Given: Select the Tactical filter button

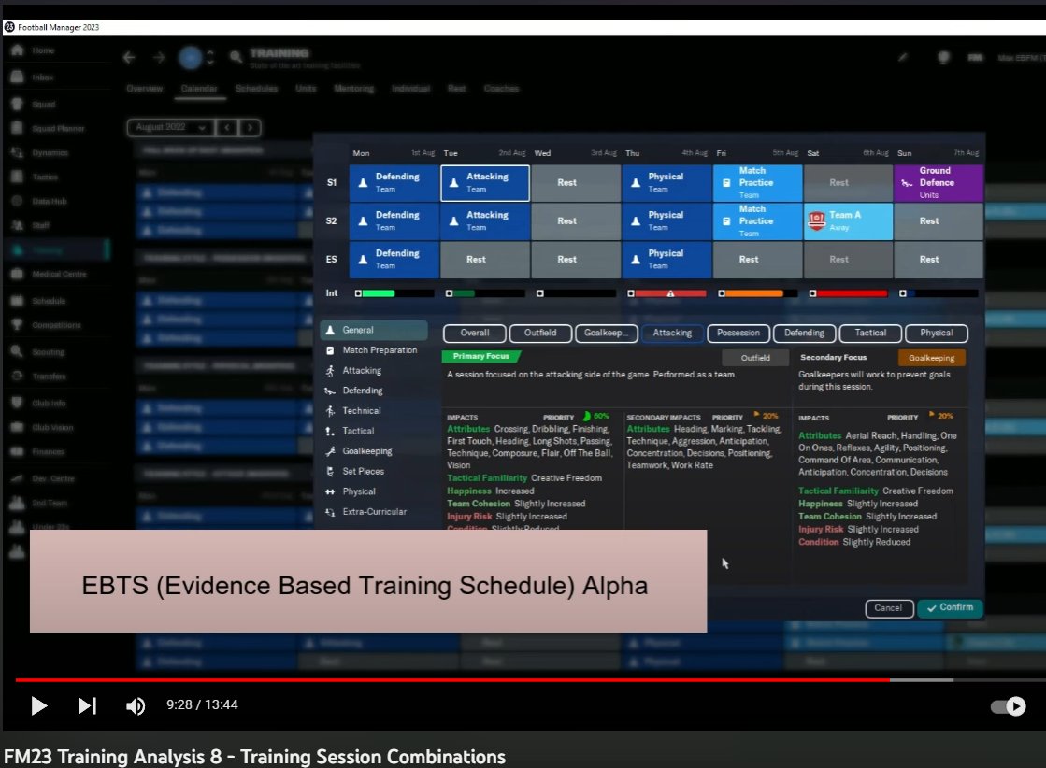Looking at the screenshot, I should click(870, 333).
